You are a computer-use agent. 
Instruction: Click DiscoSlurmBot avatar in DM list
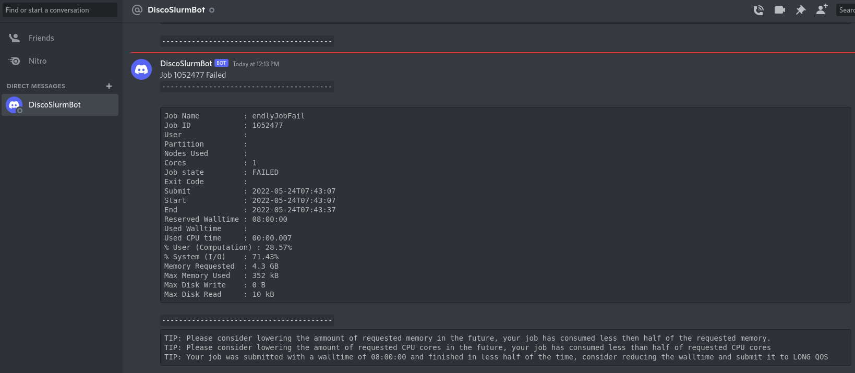14,105
